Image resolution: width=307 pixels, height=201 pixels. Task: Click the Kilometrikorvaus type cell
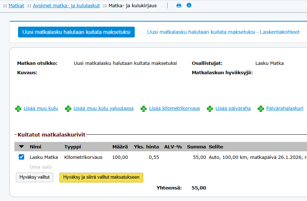[83, 157]
